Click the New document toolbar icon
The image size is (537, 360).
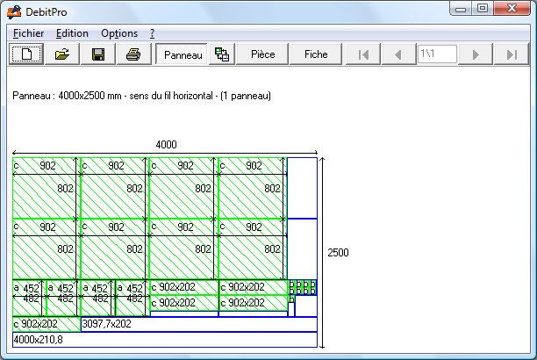tap(26, 54)
